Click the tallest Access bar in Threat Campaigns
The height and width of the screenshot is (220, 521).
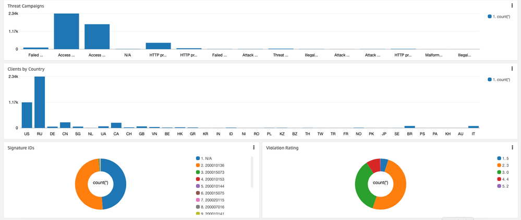click(x=66, y=31)
